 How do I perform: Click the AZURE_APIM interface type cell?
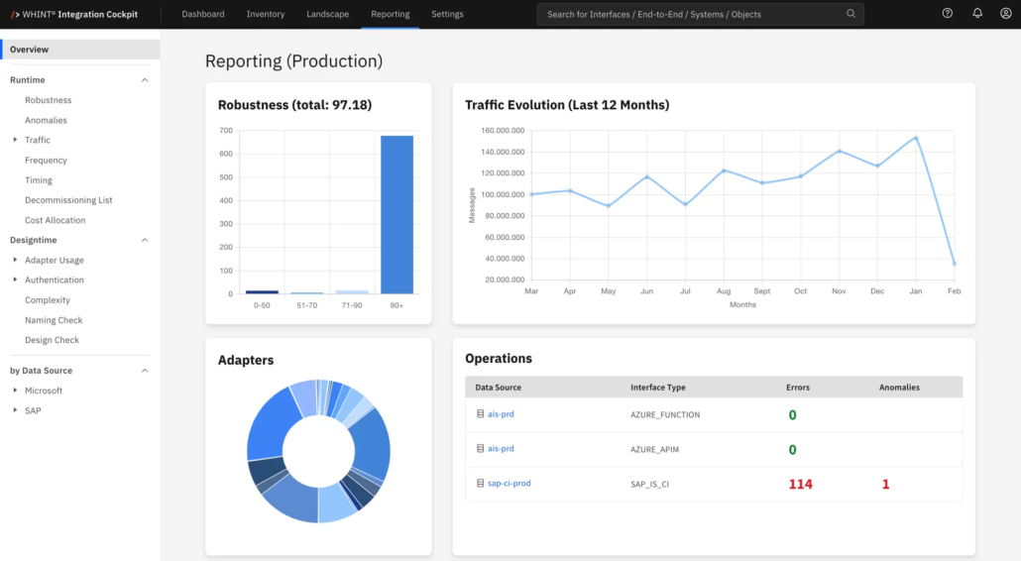coord(654,449)
